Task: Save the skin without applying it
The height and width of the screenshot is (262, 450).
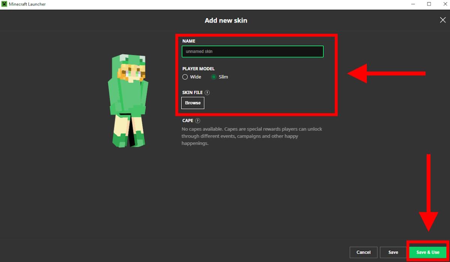Action: coord(393,252)
